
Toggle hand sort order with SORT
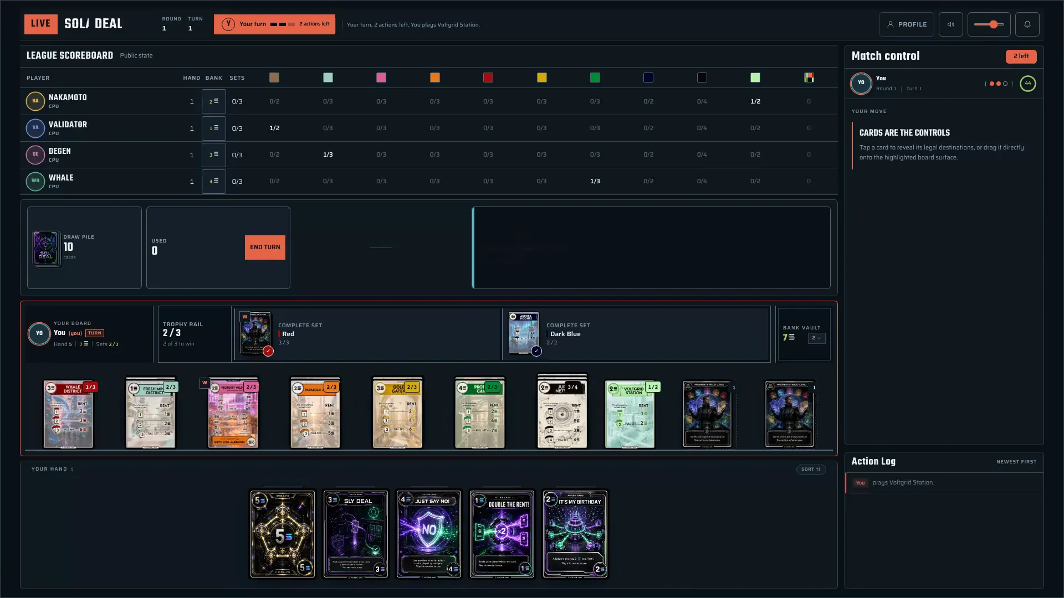[x=811, y=469]
